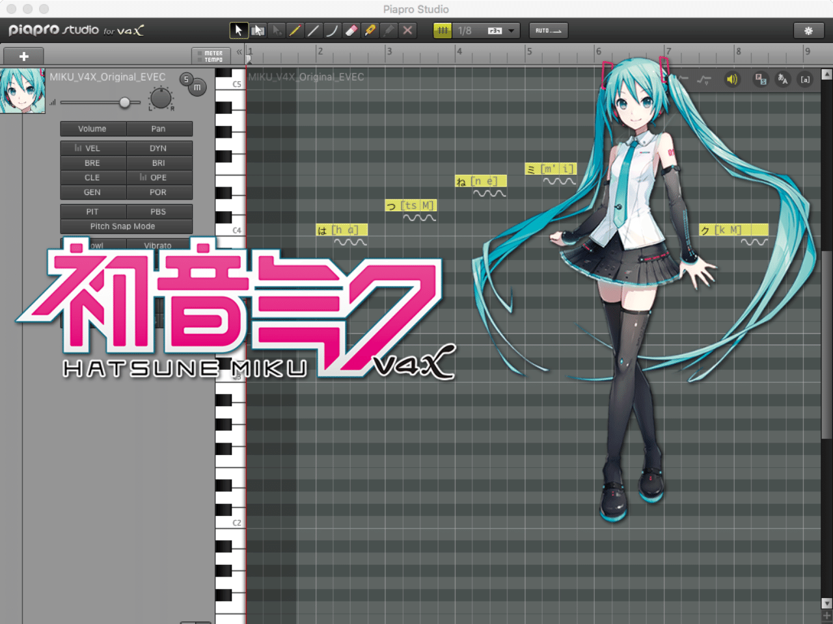Screen dimensions: 833x624
Task: Click the track name MIKU_V4X_Original_EVEC
Action: (x=108, y=77)
